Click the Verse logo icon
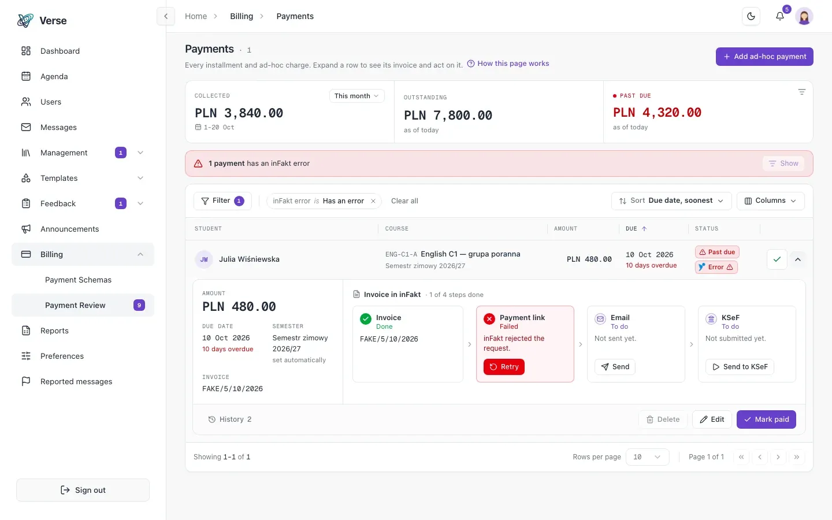 (x=25, y=21)
